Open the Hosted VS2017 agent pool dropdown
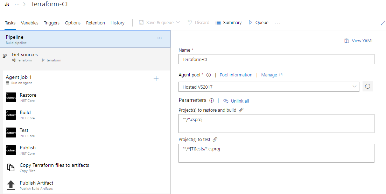Viewport: 386px width, 194px height. tap(269, 87)
